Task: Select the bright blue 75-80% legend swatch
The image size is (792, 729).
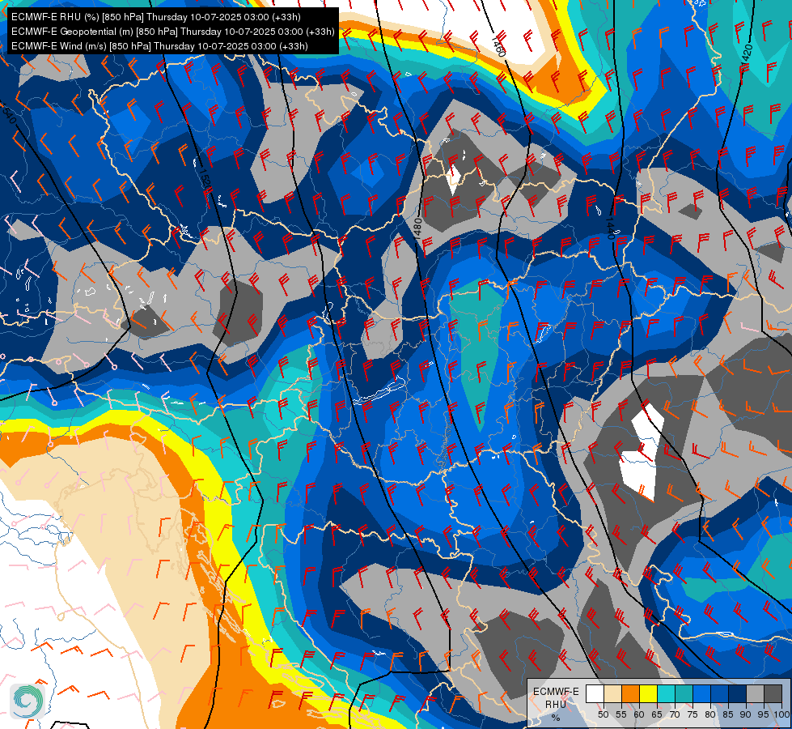Action: pyautogui.click(x=702, y=693)
